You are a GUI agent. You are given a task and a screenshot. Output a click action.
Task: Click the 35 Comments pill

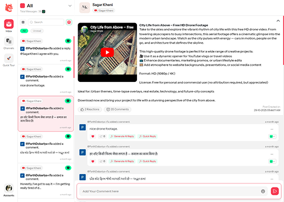coord(118,109)
